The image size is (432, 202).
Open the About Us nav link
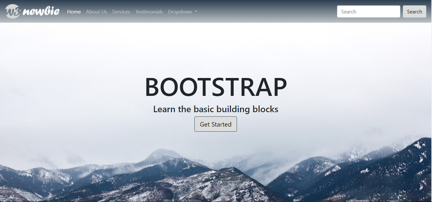96,12
